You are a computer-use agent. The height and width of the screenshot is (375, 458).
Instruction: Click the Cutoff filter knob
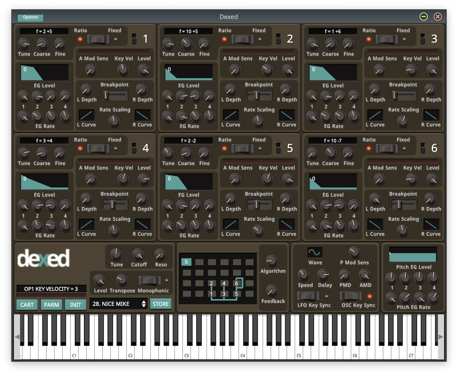click(138, 254)
